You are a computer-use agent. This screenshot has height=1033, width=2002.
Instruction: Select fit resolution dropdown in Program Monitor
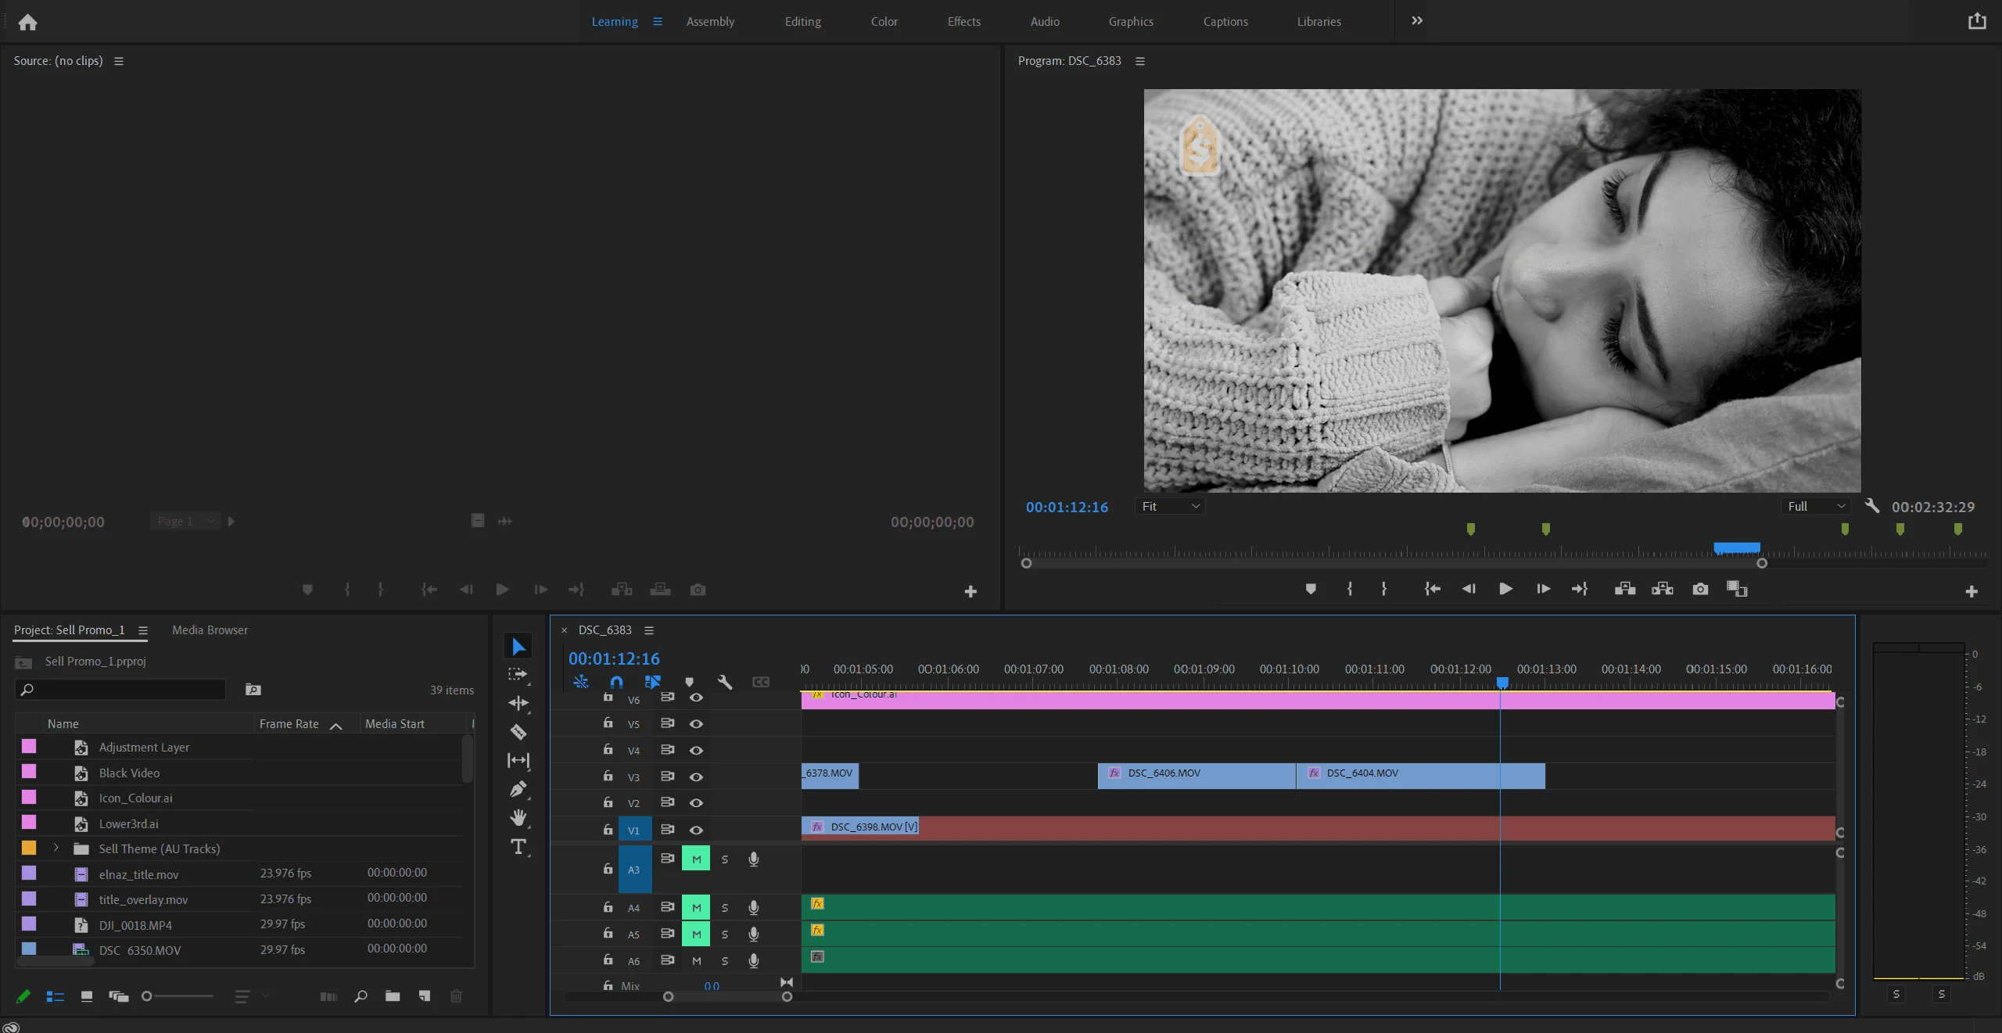[1170, 506]
